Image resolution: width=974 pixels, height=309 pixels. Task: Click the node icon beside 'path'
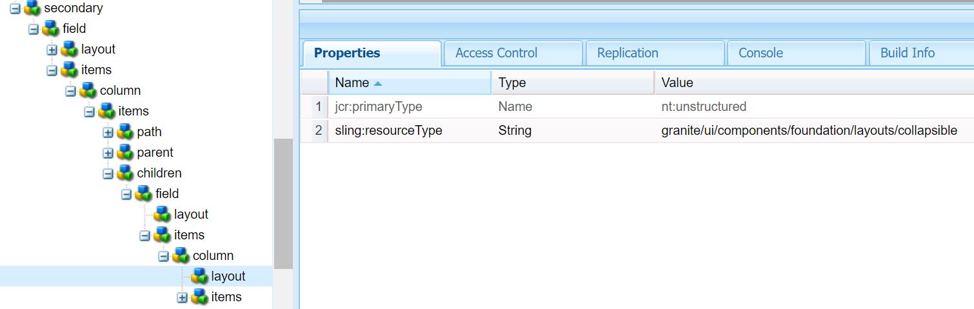[x=125, y=132]
